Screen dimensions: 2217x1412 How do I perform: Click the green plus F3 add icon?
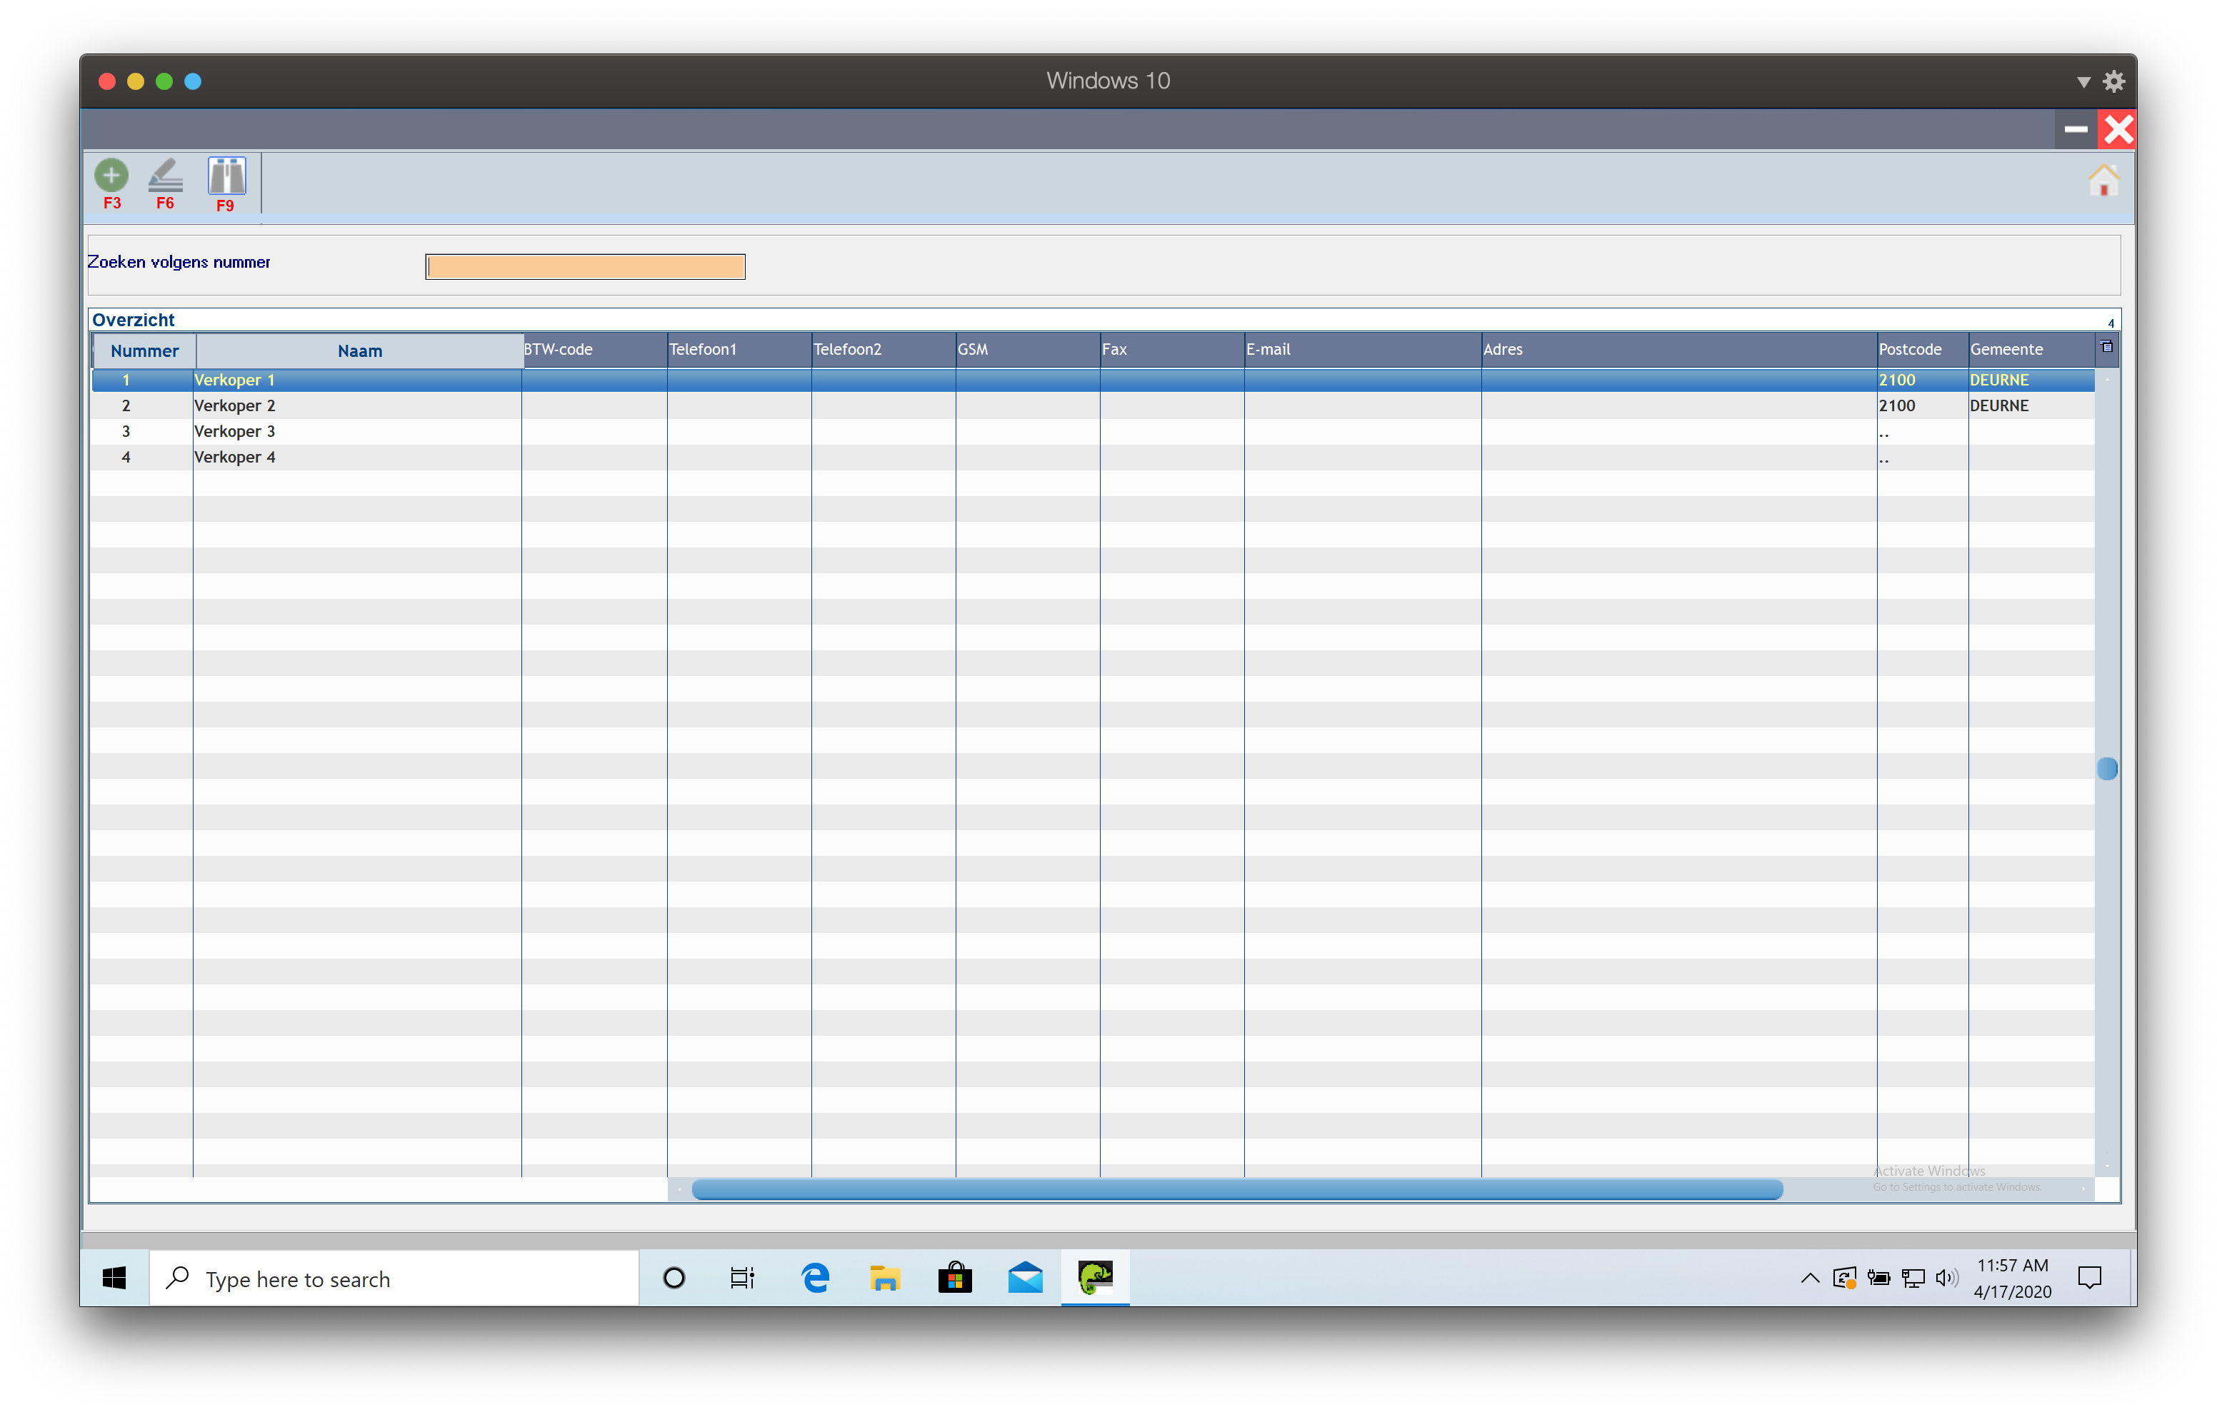tap(111, 175)
